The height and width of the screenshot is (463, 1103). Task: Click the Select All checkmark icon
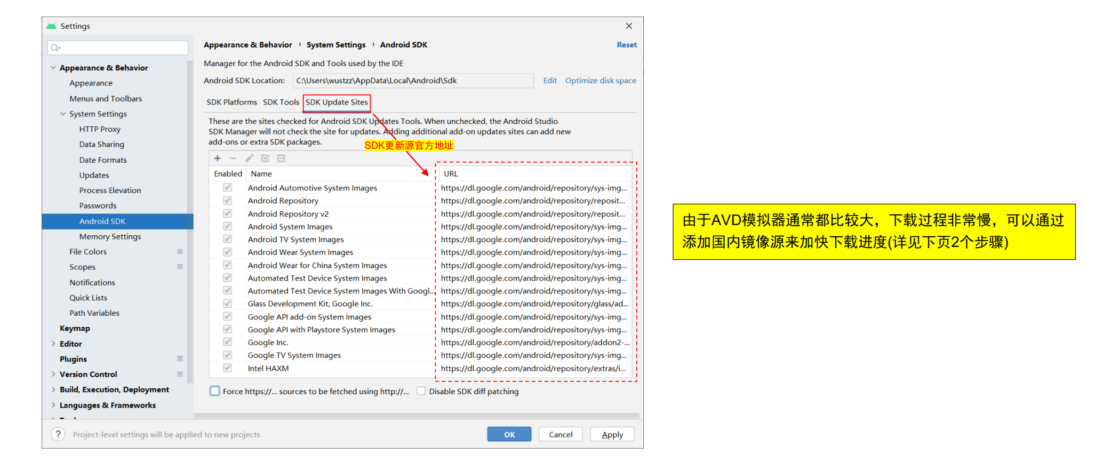point(265,158)
